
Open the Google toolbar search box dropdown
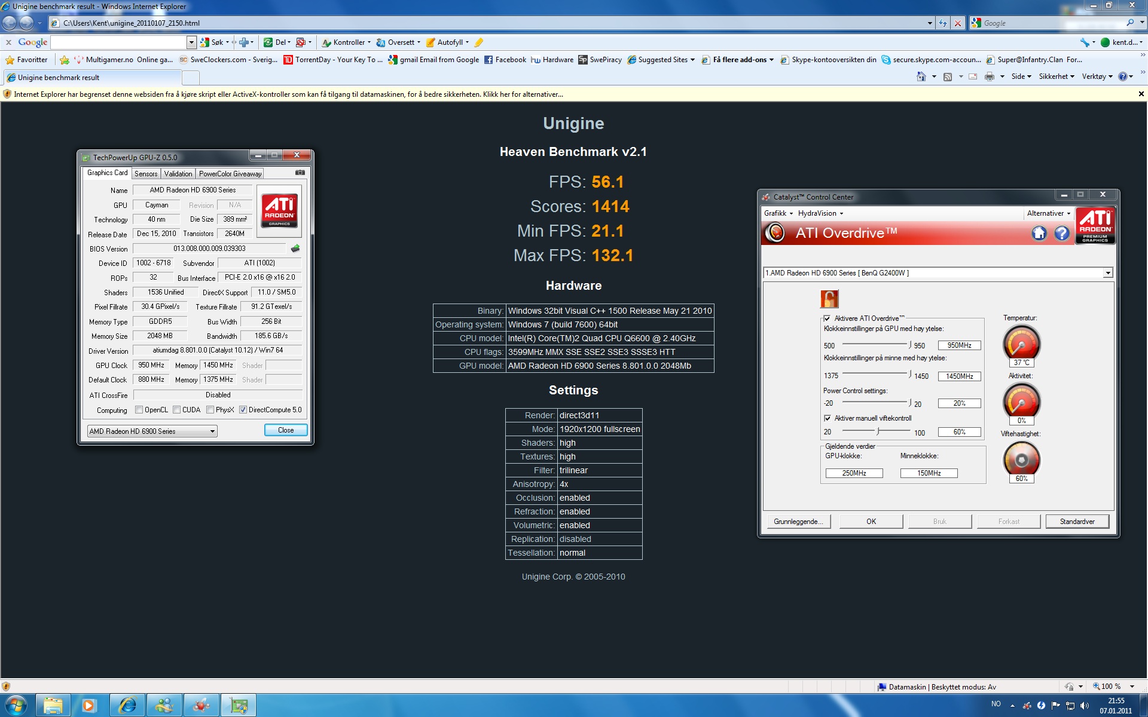[191, 42]
